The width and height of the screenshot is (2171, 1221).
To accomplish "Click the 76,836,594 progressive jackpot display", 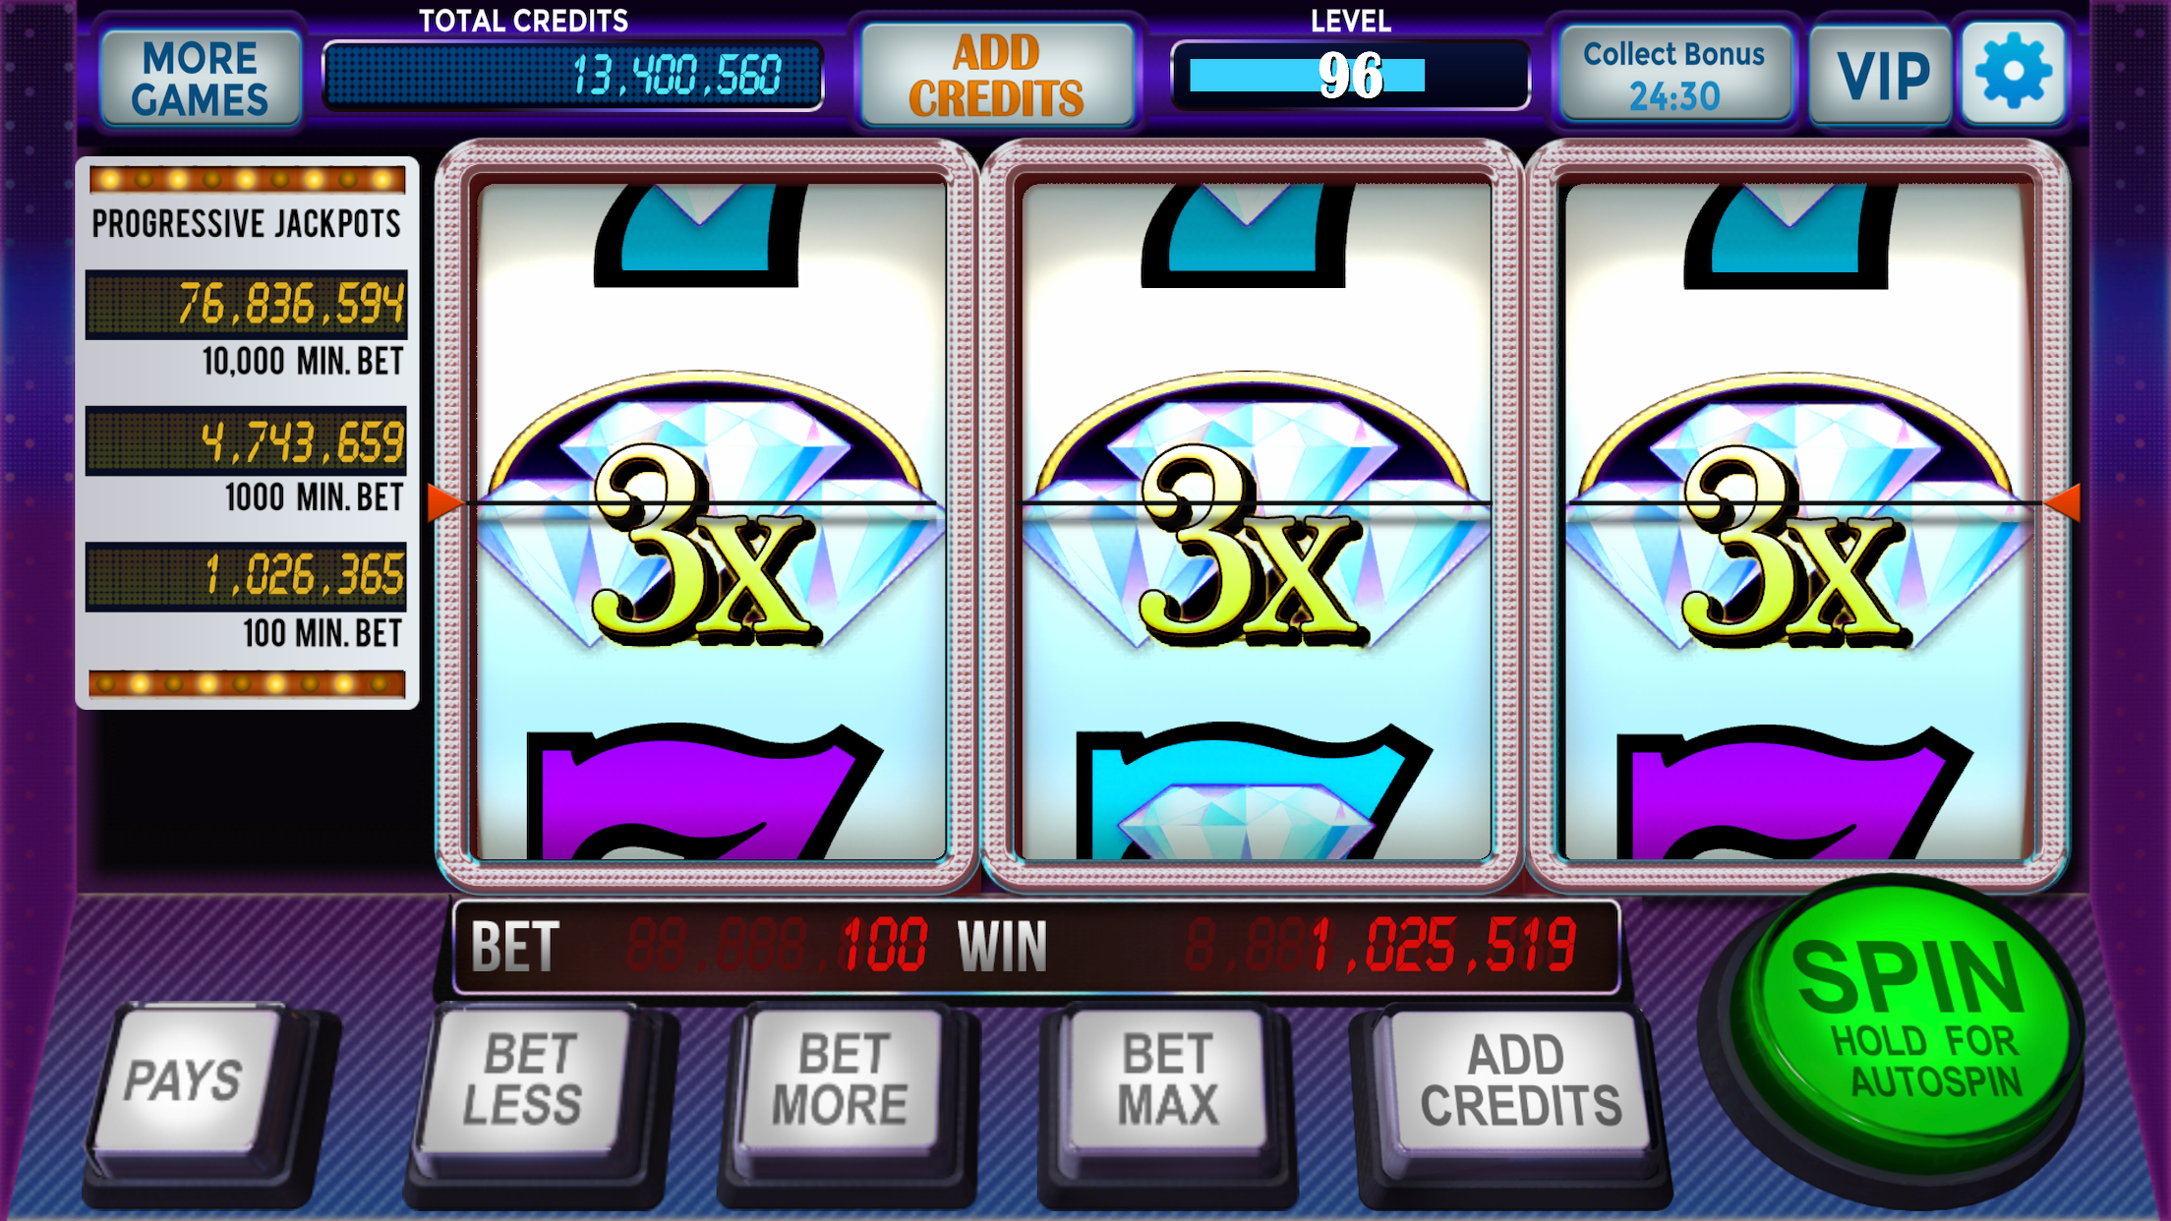I will (246, 304).
